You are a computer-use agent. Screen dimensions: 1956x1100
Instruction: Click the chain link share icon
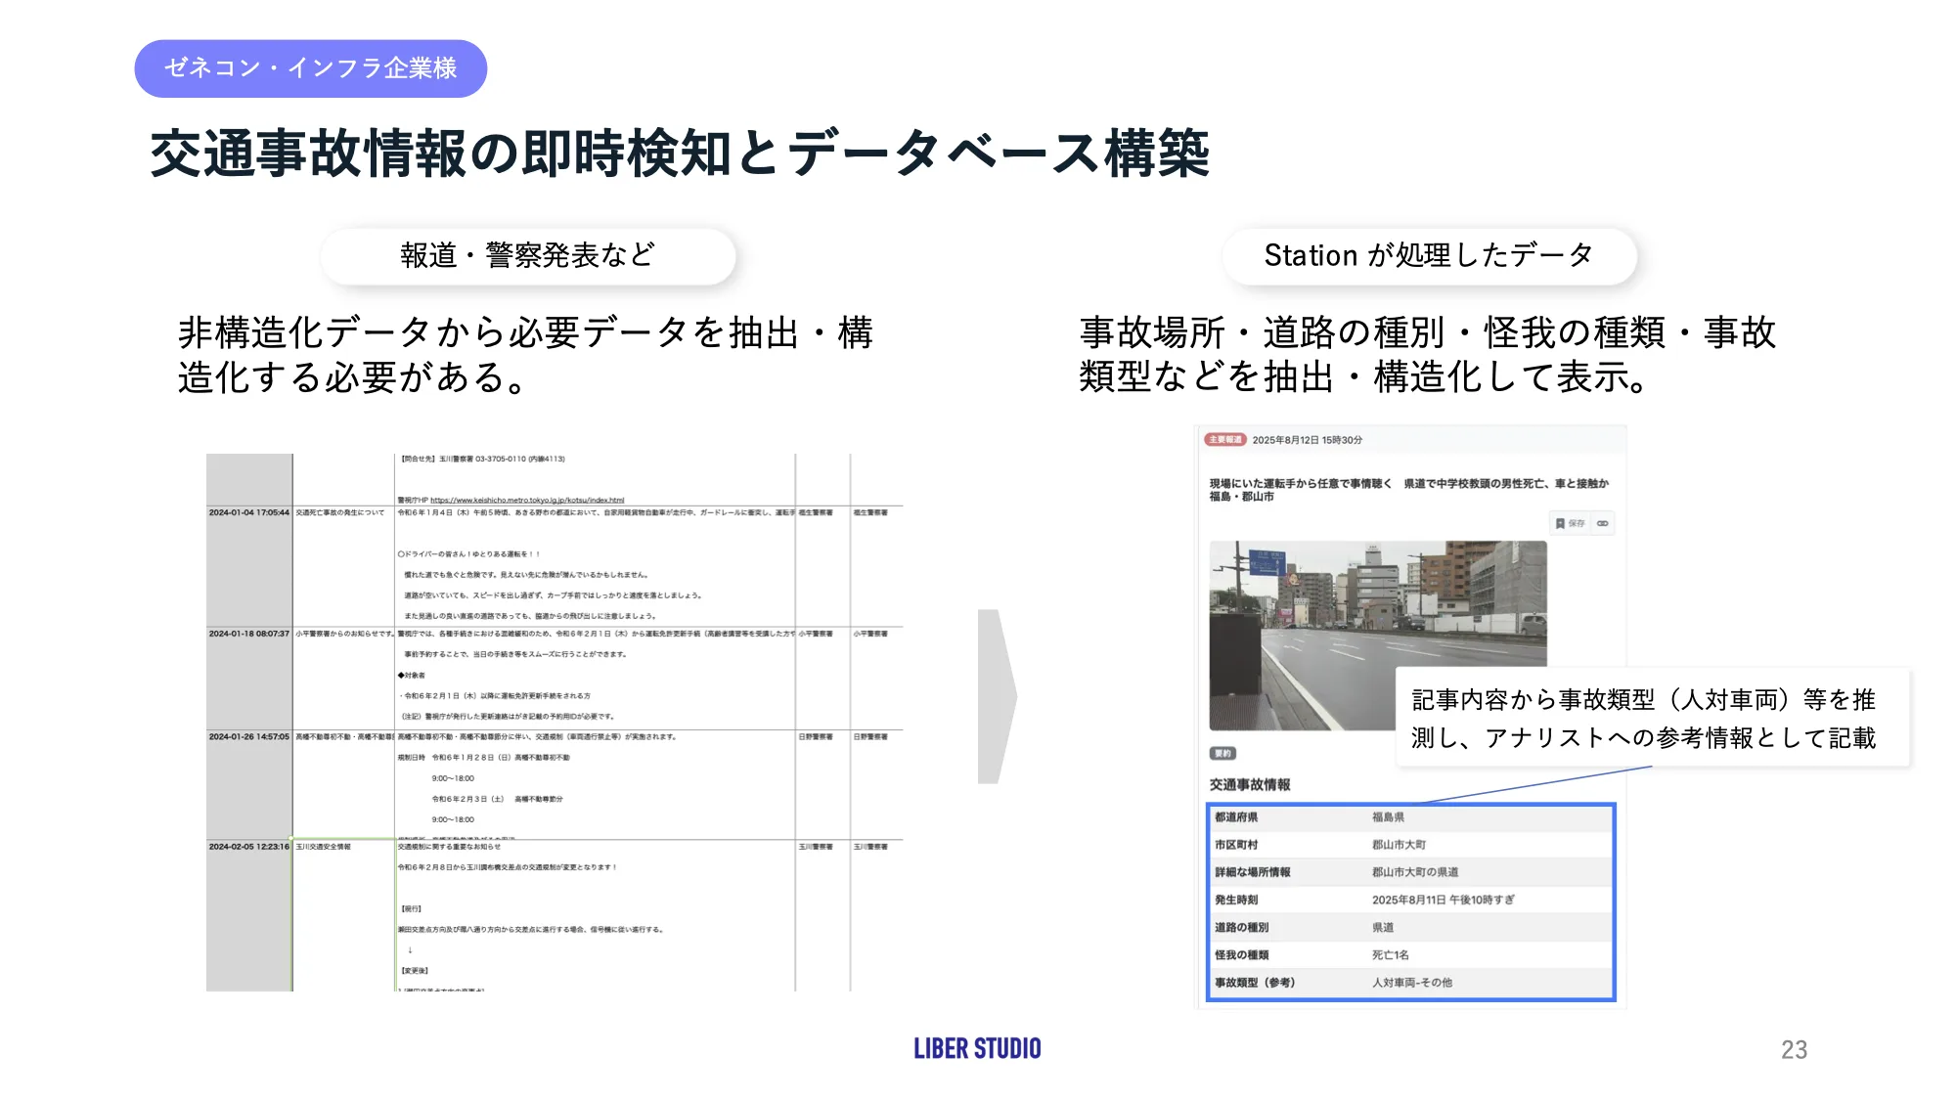pos(1601,523)
